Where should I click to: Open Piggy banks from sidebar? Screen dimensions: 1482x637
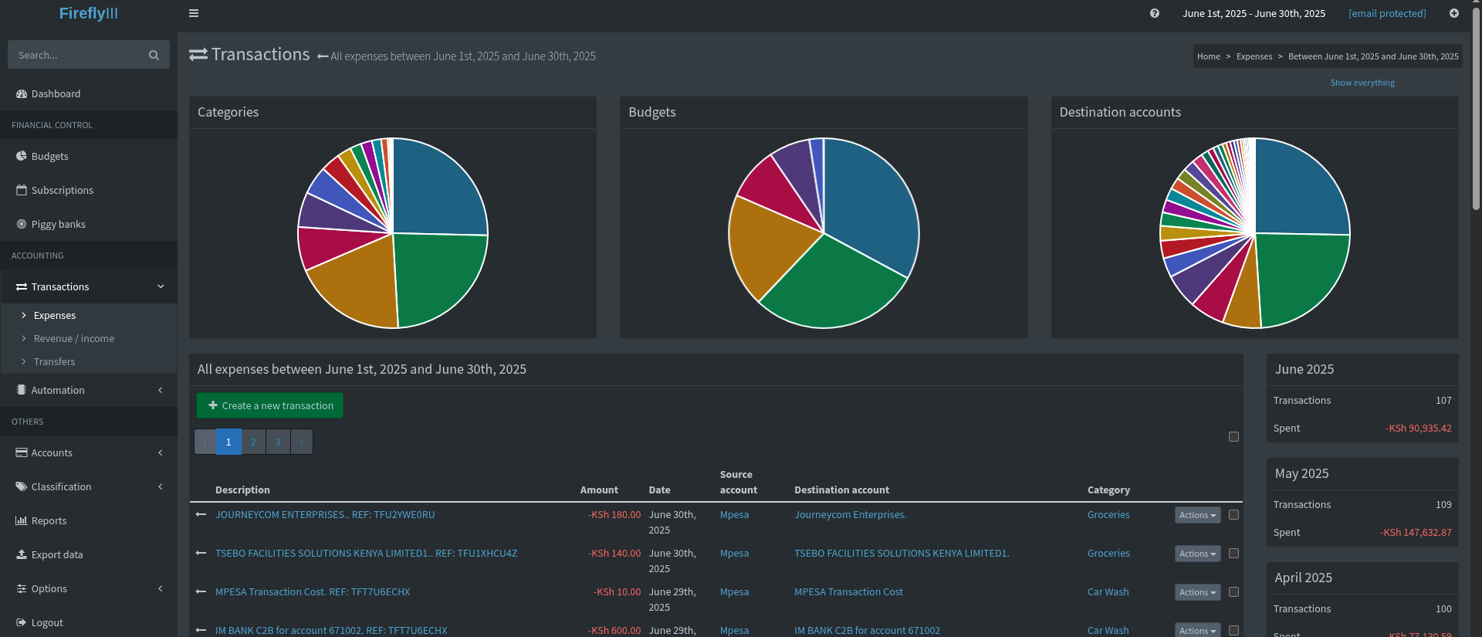pos(58,224)
